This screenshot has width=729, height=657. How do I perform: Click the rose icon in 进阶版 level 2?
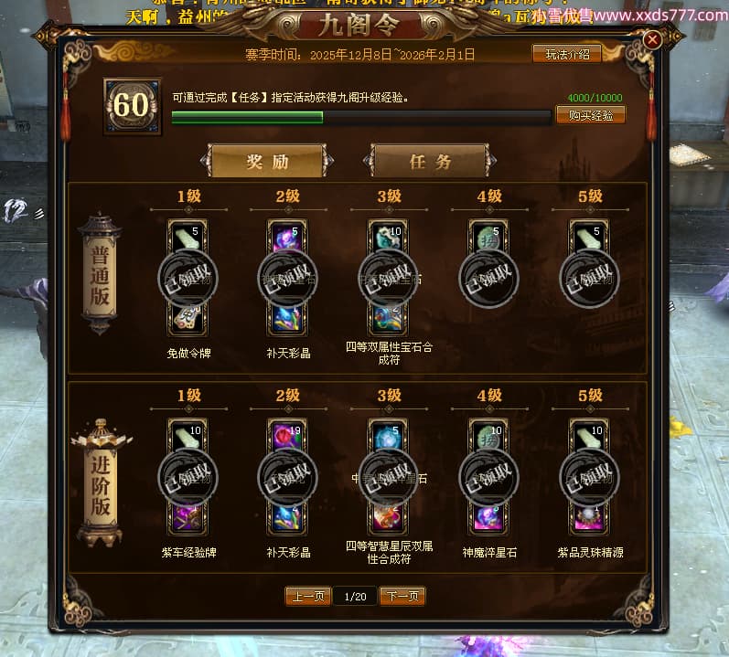click(287, 436)
